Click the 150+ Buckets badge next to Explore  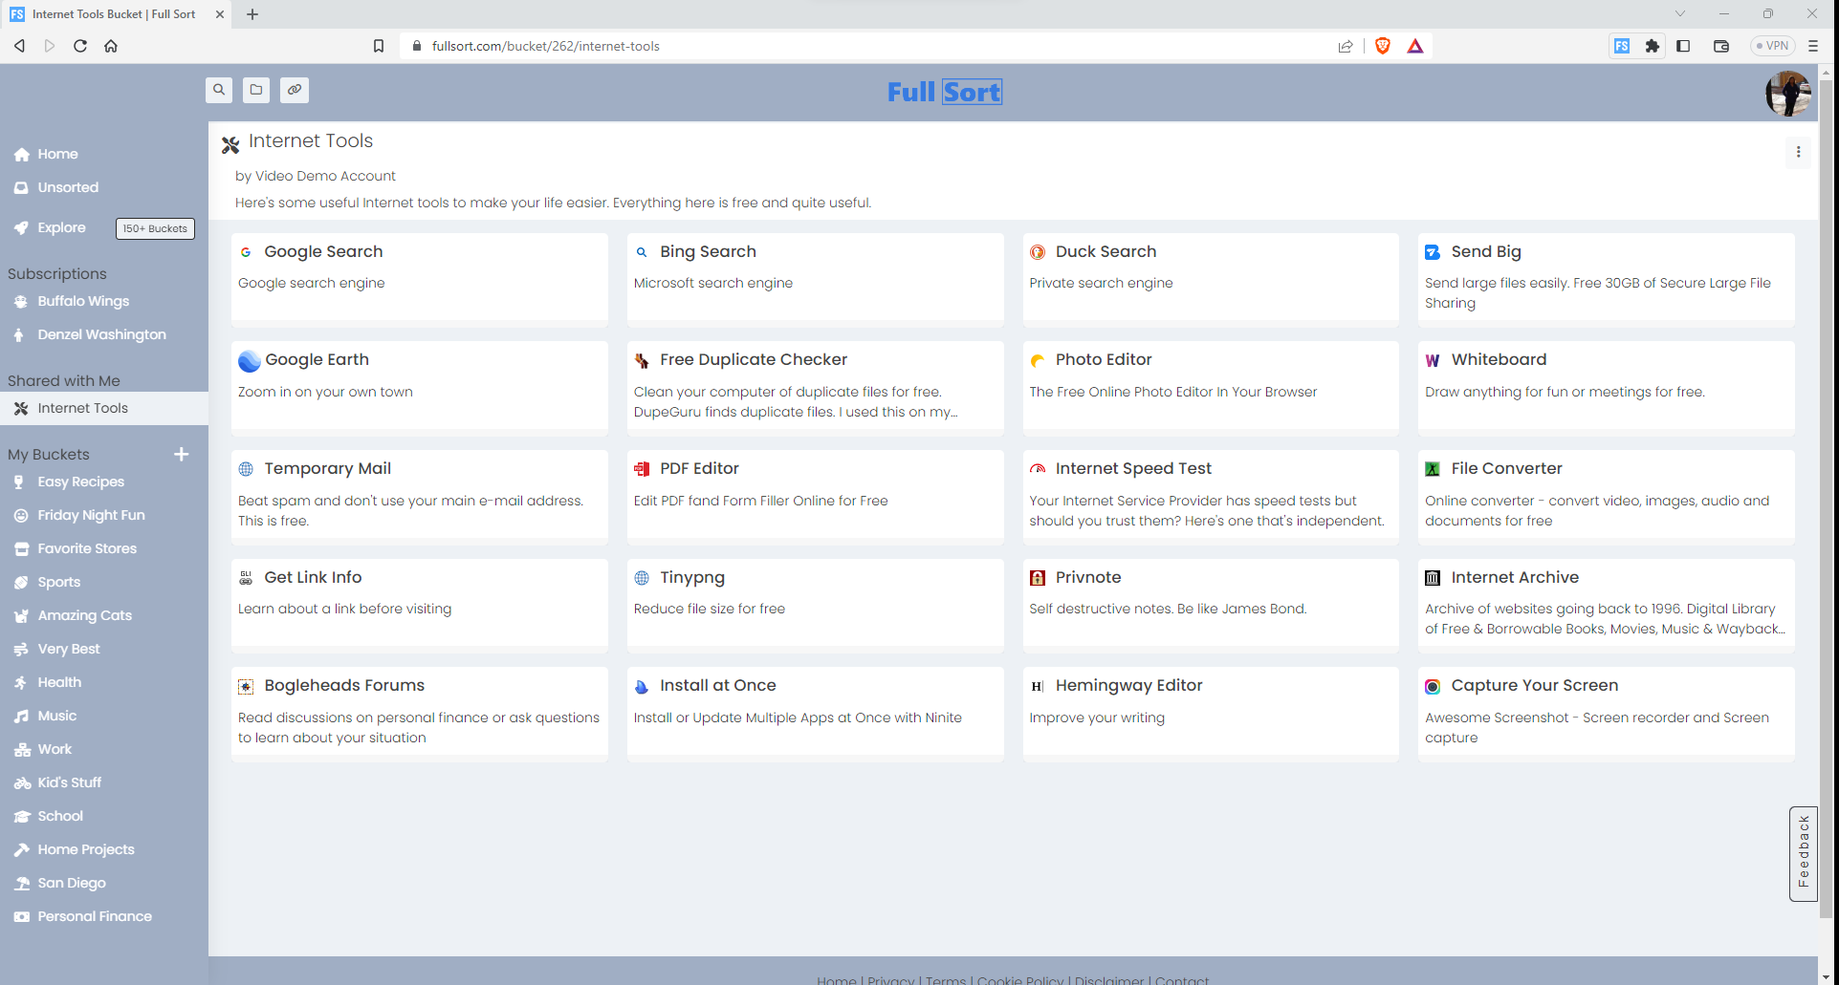coord(154,228)
